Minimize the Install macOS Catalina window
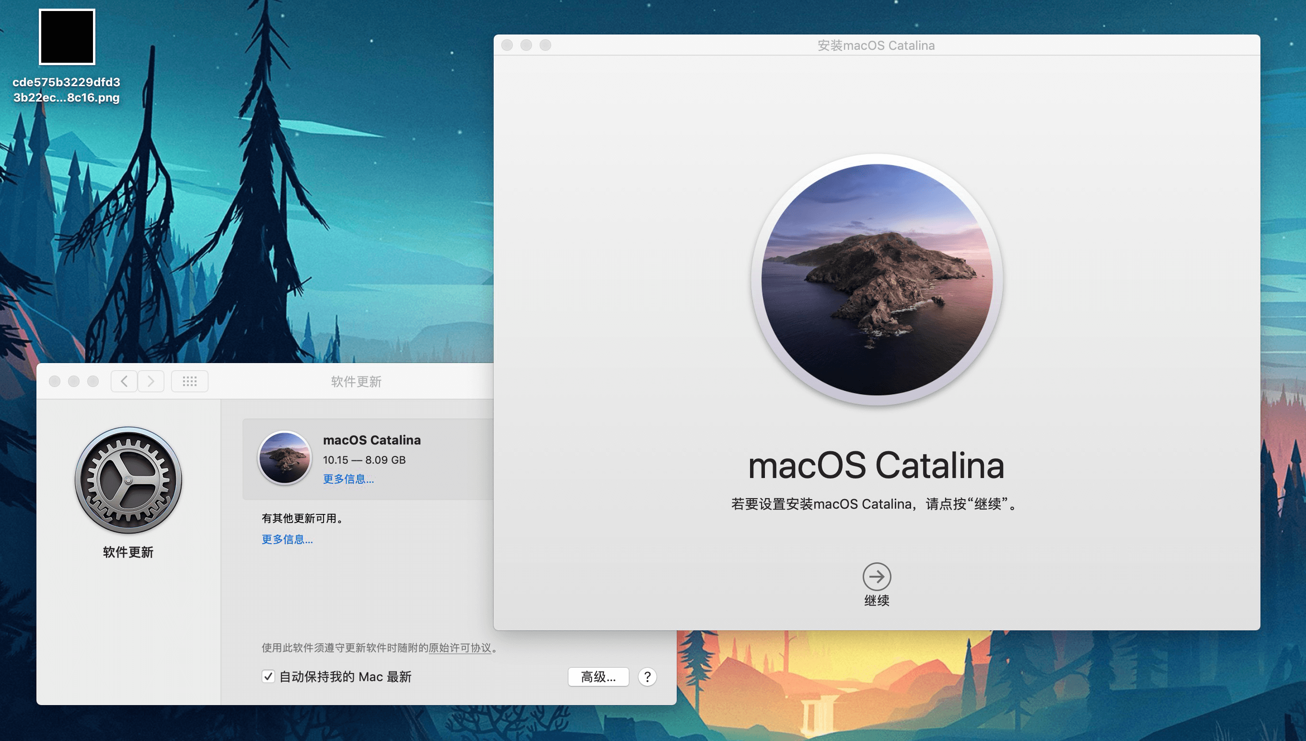Screen dimensions: 1306x741 [x=526, y=45]
